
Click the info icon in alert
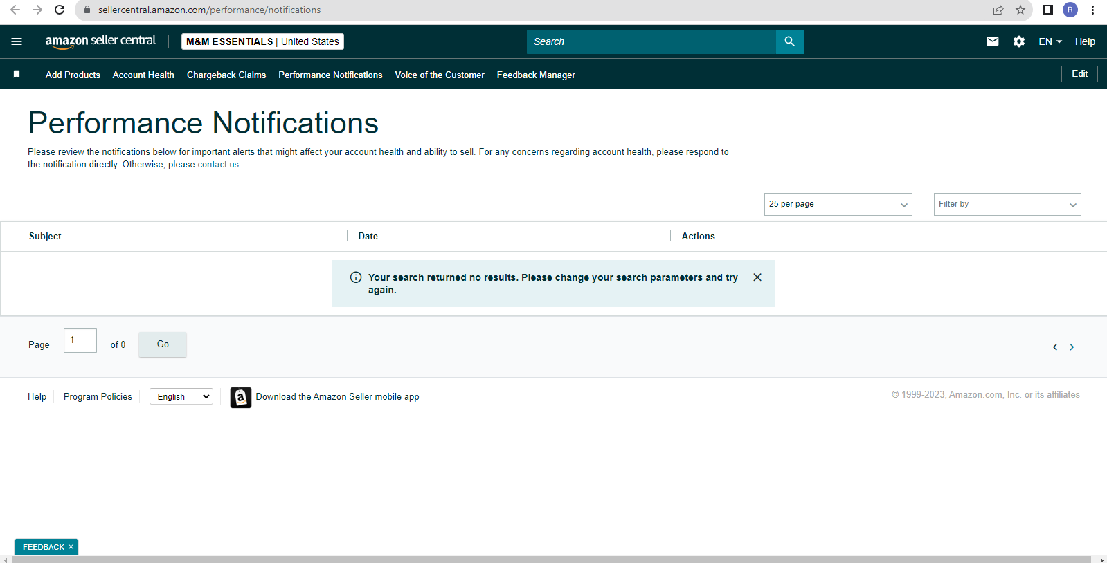pyautogui.click(x=356, y=277)
